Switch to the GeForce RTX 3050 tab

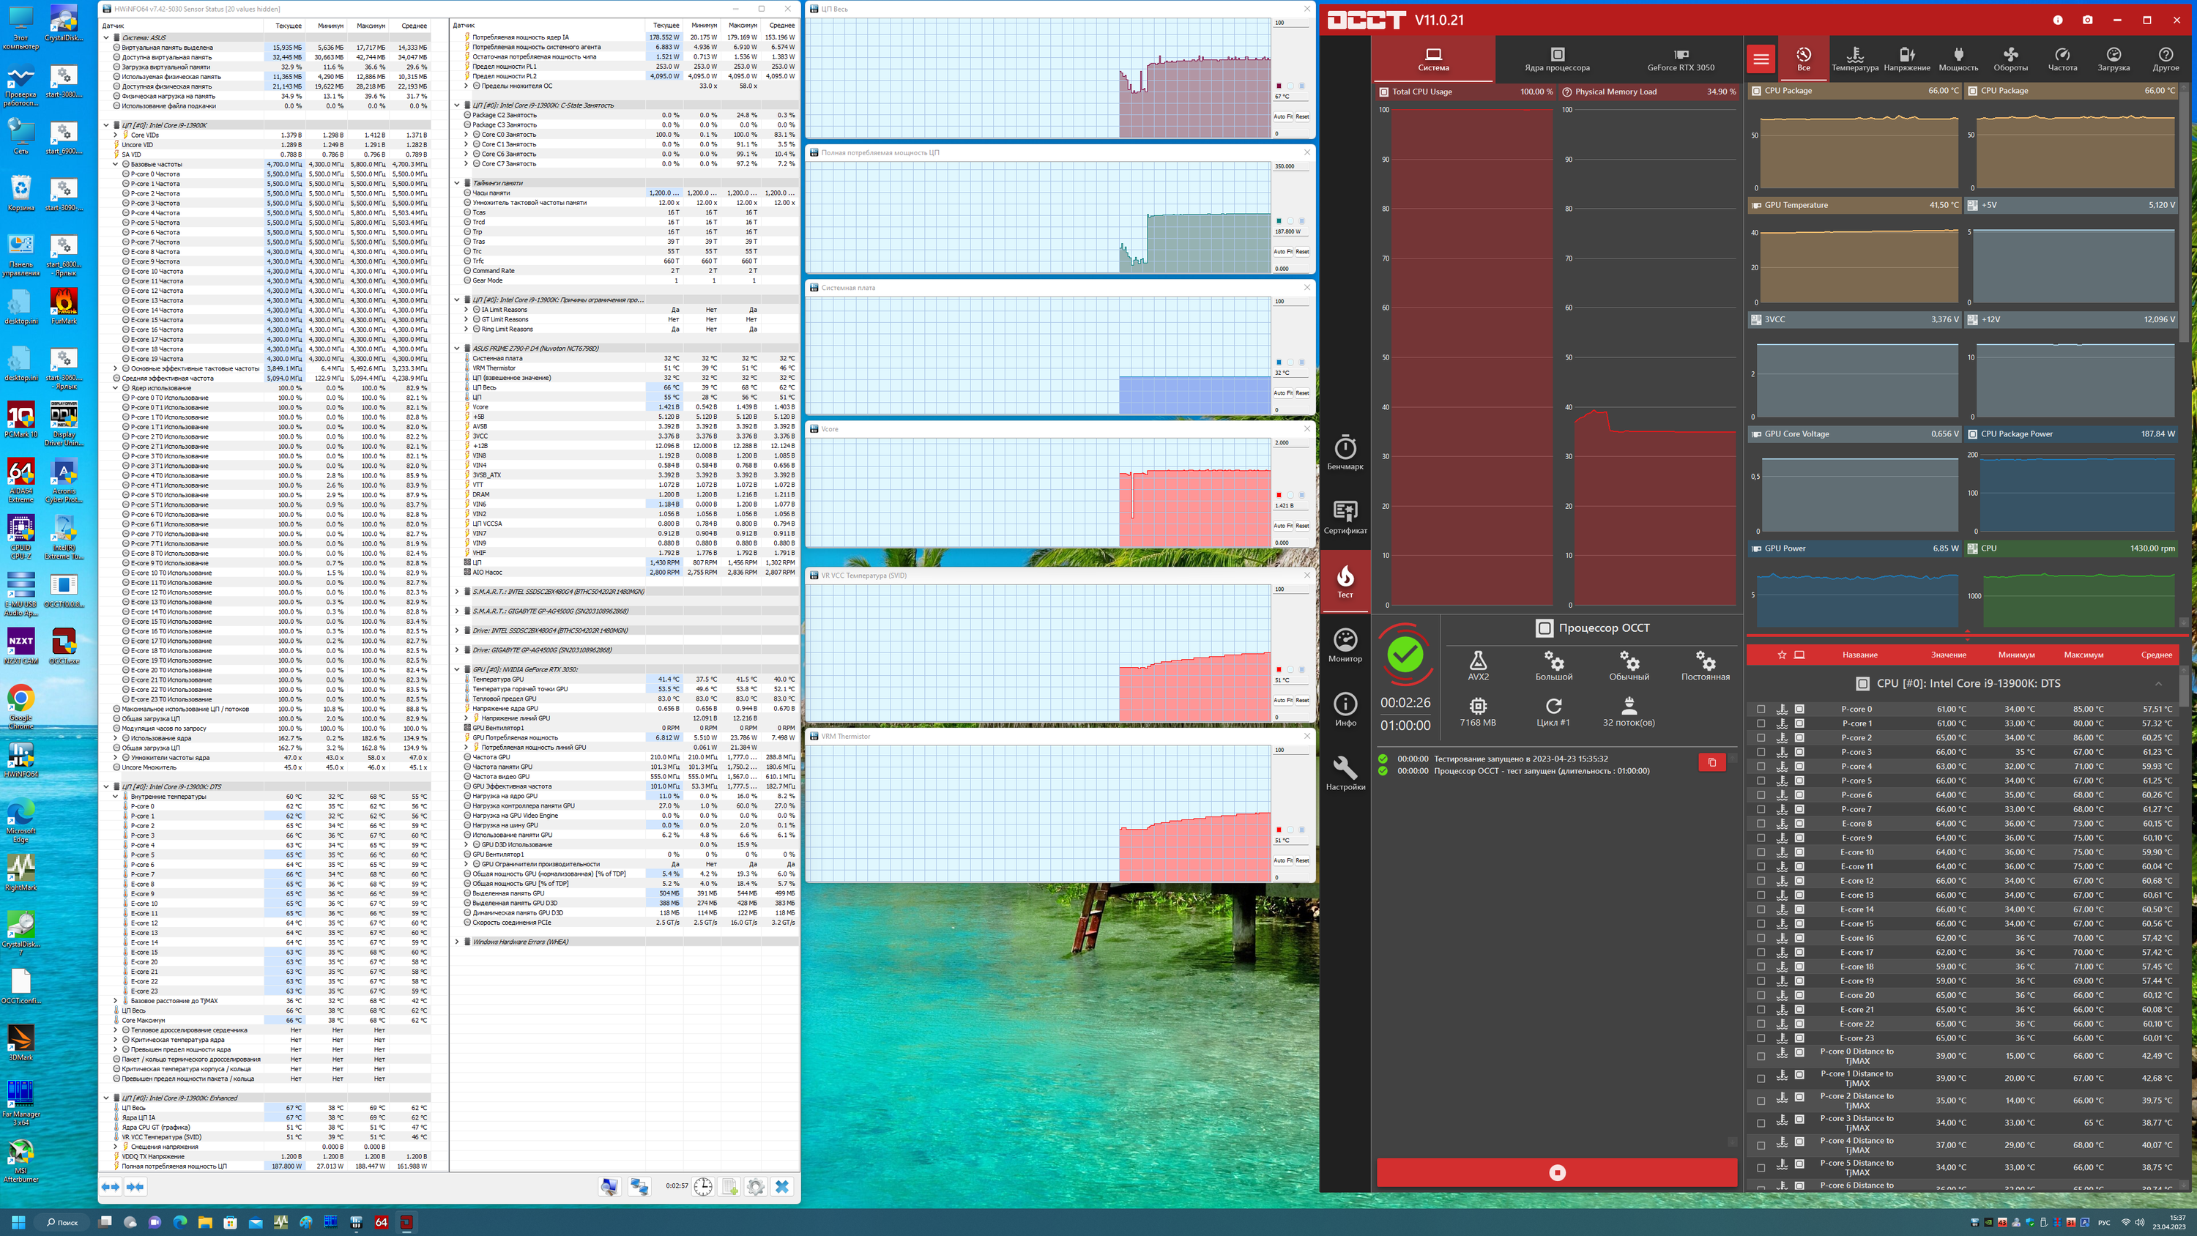click(x=1680, y=59)
